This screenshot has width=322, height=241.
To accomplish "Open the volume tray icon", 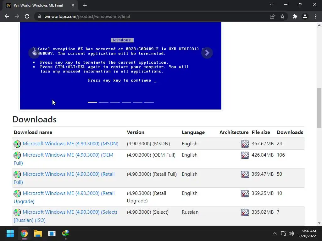I will 291,233.
